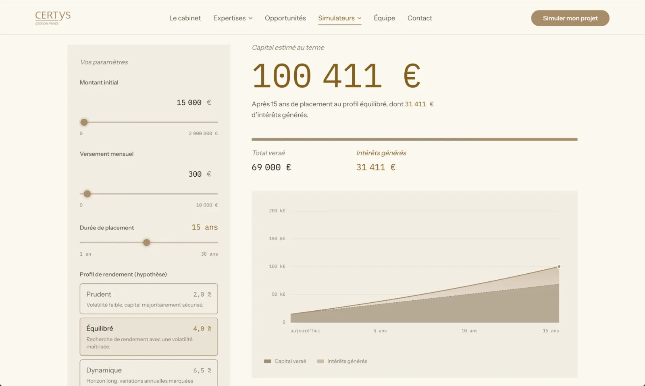
Task: Click the Montant initial slider handle
Action: (84, 122)
